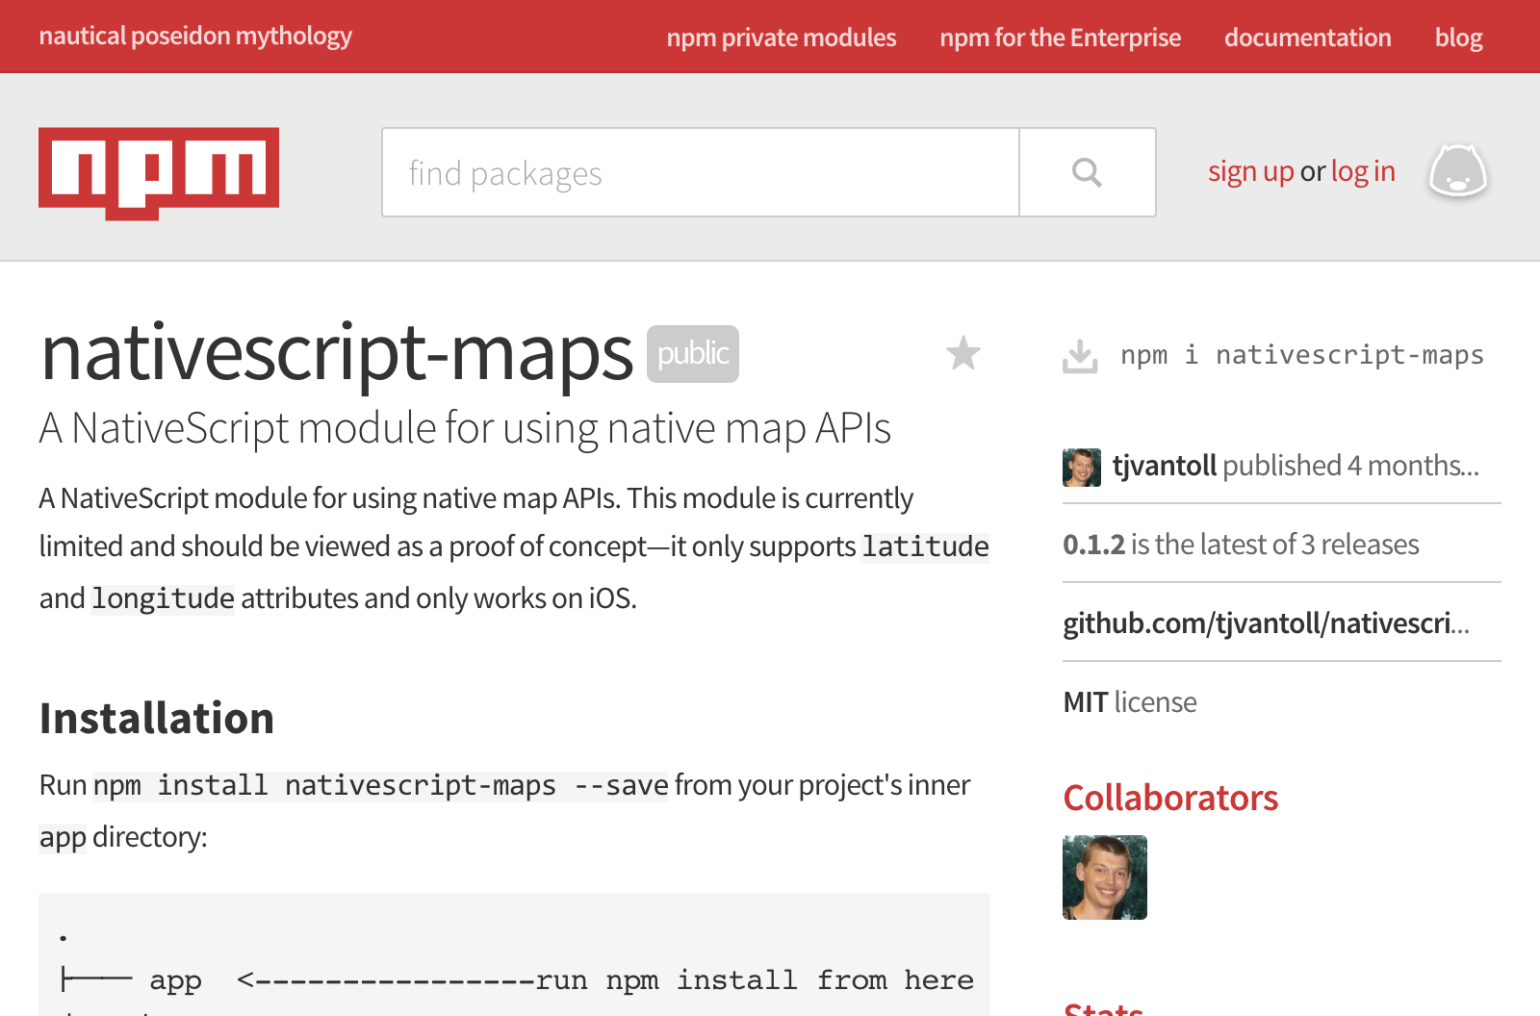Open the documentation page

click(1307, 38)
